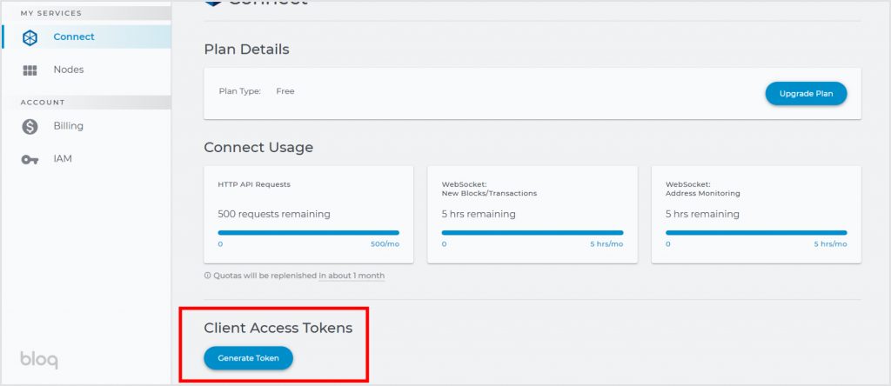Viewport: 891px width, 386px height.
Task: Click the Address Monitoring usage bar
Action: [x=756, y=233]
